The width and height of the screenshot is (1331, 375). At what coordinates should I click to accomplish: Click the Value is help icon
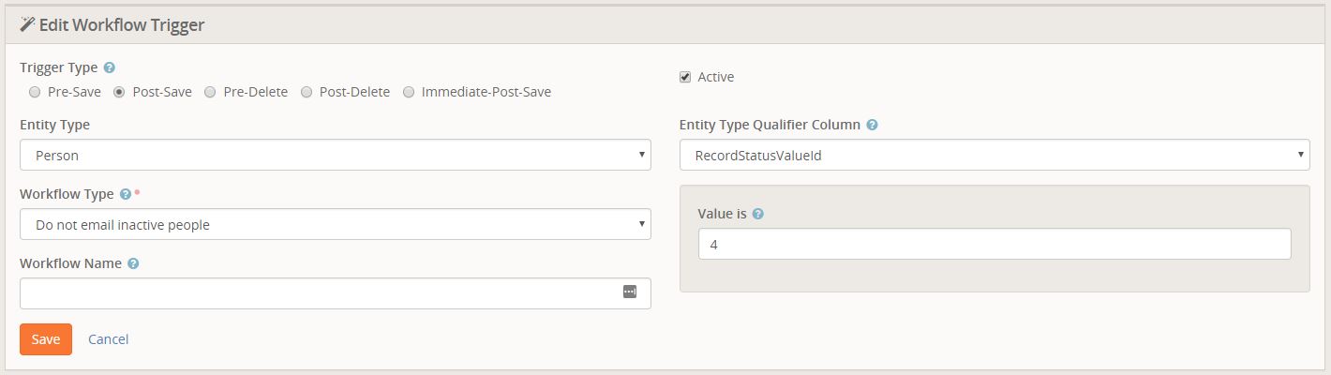point(758,214)
